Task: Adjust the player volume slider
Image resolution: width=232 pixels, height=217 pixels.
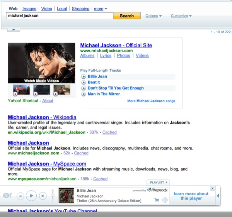Action: (53, 196)
